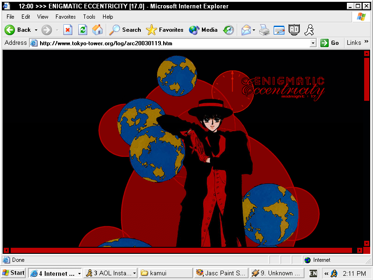Open the File menu

point(10,17)
